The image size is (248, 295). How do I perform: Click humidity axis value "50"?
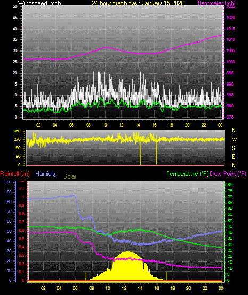point(9,231)
